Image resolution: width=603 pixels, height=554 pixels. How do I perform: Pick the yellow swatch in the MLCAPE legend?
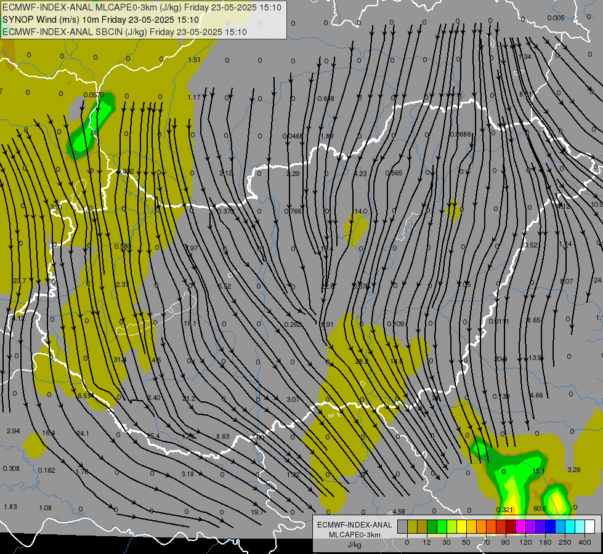(462, 526)
